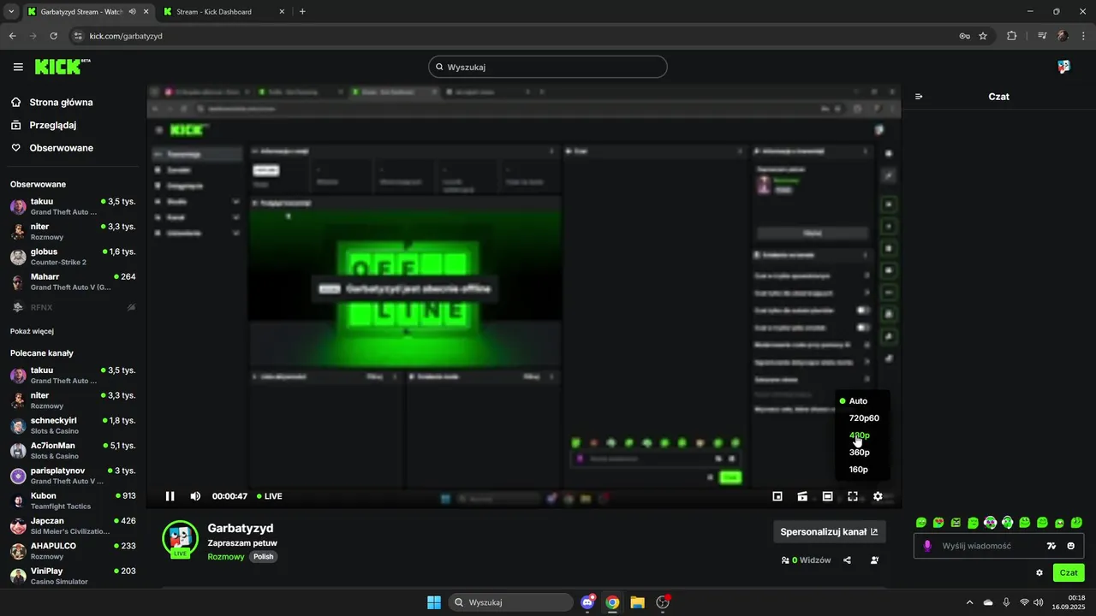Open the media controls icon in Chrome toolbar

pyautogui.click(x=1042, y=36)
